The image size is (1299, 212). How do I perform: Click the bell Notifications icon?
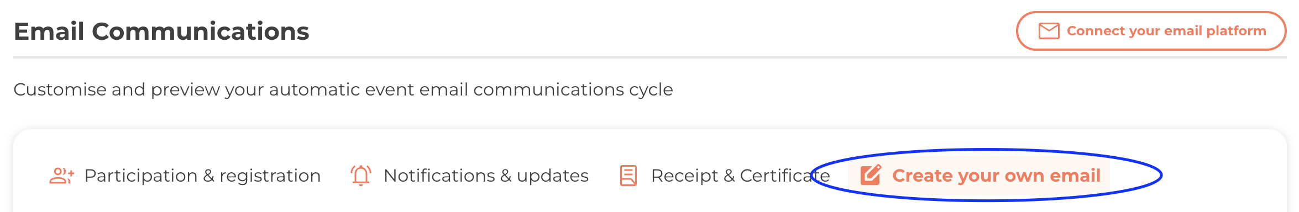tap(361, 176)
